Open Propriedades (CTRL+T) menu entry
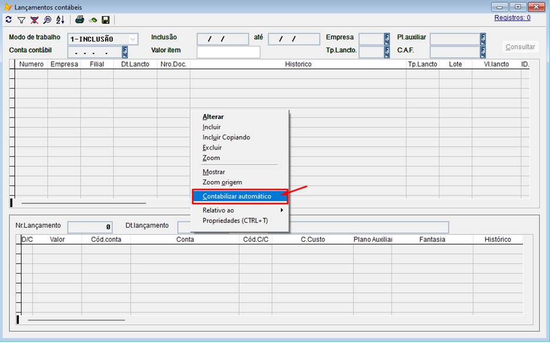The image size is (550, 343). pos(235,221)
